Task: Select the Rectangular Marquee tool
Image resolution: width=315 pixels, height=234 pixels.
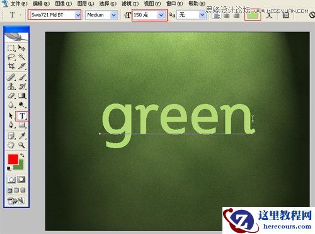Action: point(11,48)
